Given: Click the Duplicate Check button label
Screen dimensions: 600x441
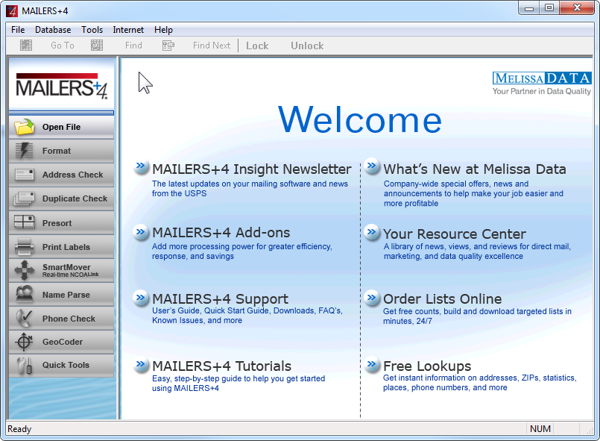Looking at the screenshot, I should tap(75, 198).
